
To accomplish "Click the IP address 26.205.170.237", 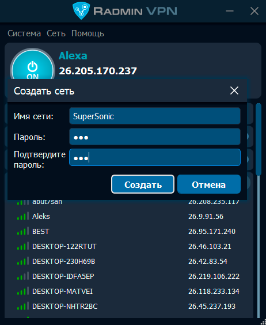I will 98,71.
